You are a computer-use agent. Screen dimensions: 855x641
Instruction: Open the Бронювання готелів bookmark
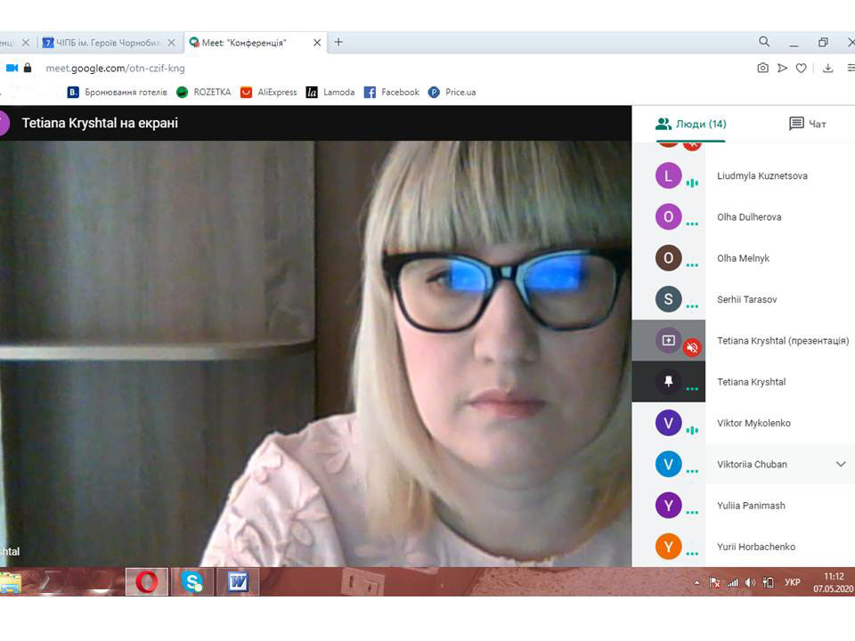click(x=118, y=92)
